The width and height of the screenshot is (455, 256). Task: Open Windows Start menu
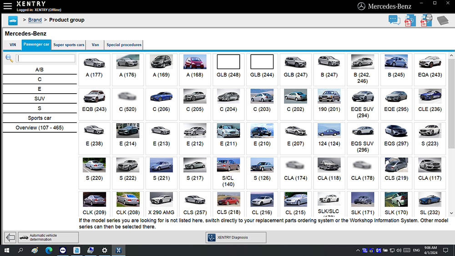[6, 250]
